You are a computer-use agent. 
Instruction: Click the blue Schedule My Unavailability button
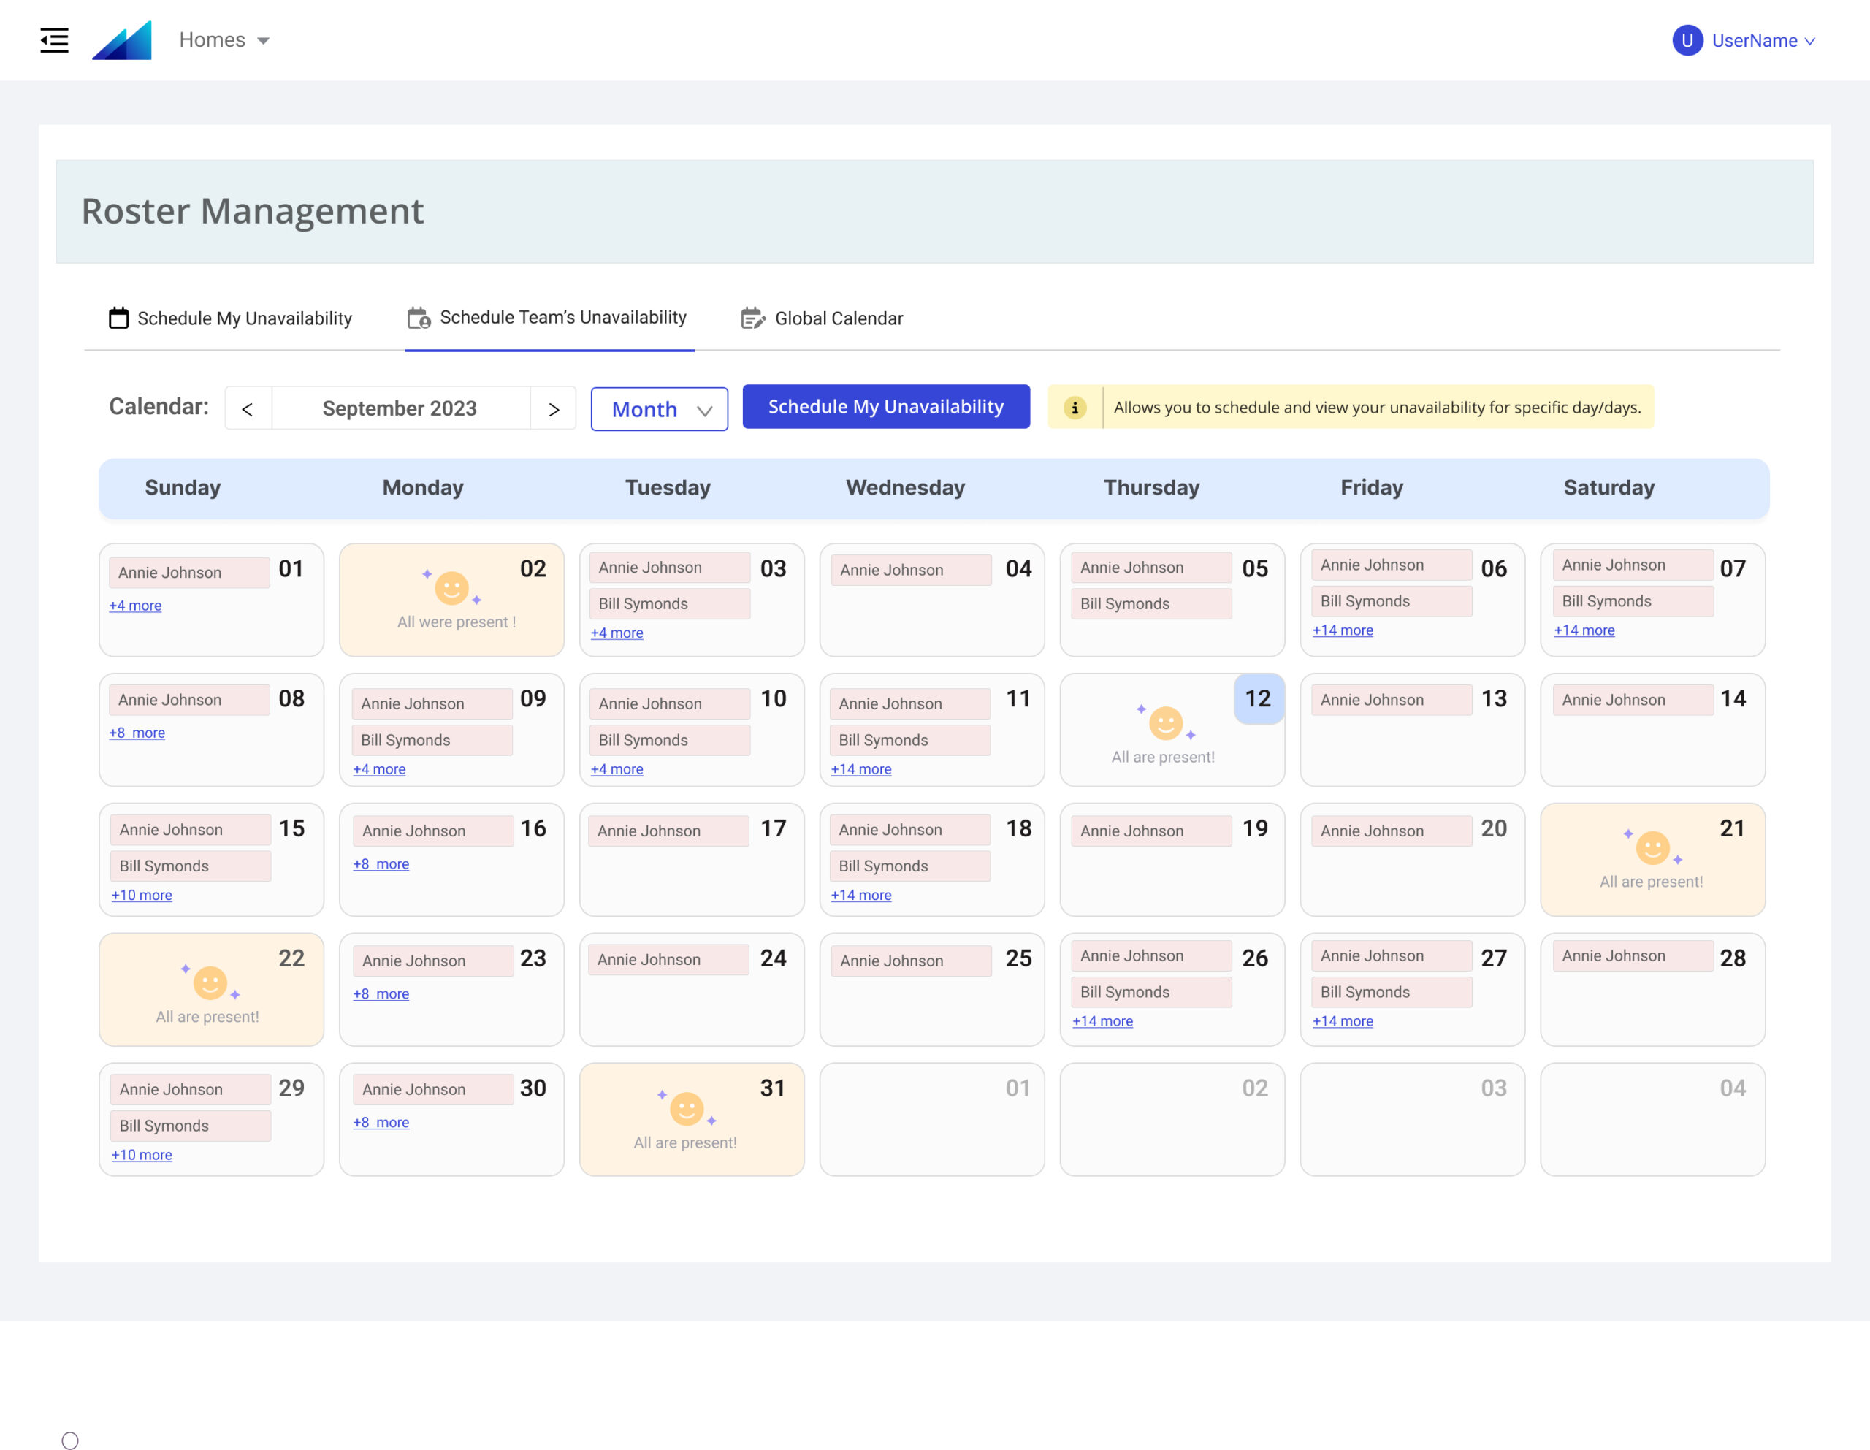point(885,407)
